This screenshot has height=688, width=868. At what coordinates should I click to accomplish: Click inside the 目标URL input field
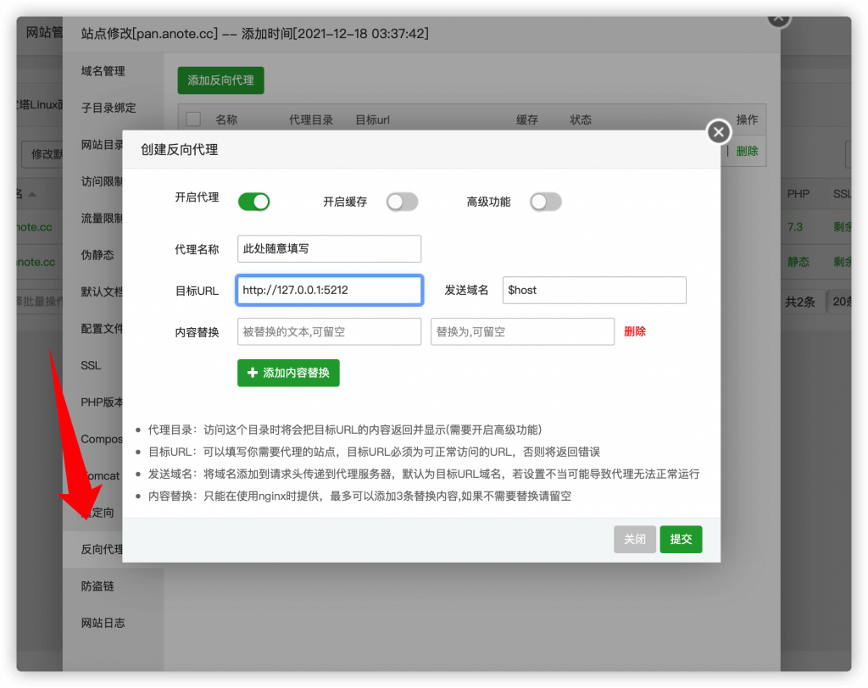329,290
